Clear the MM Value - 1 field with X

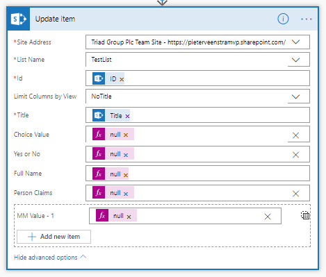268,217
